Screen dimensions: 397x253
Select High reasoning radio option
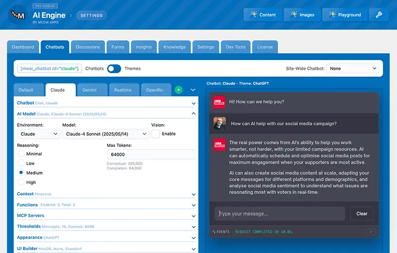21,182
